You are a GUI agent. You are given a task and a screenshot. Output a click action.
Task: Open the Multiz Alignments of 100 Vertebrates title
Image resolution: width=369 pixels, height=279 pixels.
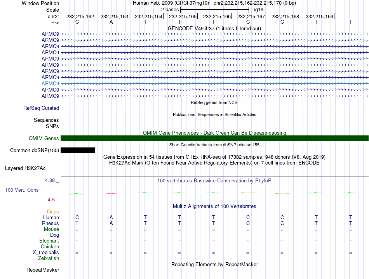click(x=214, y=206)
